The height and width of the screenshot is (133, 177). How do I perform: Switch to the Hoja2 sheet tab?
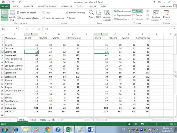pos(33,120)
